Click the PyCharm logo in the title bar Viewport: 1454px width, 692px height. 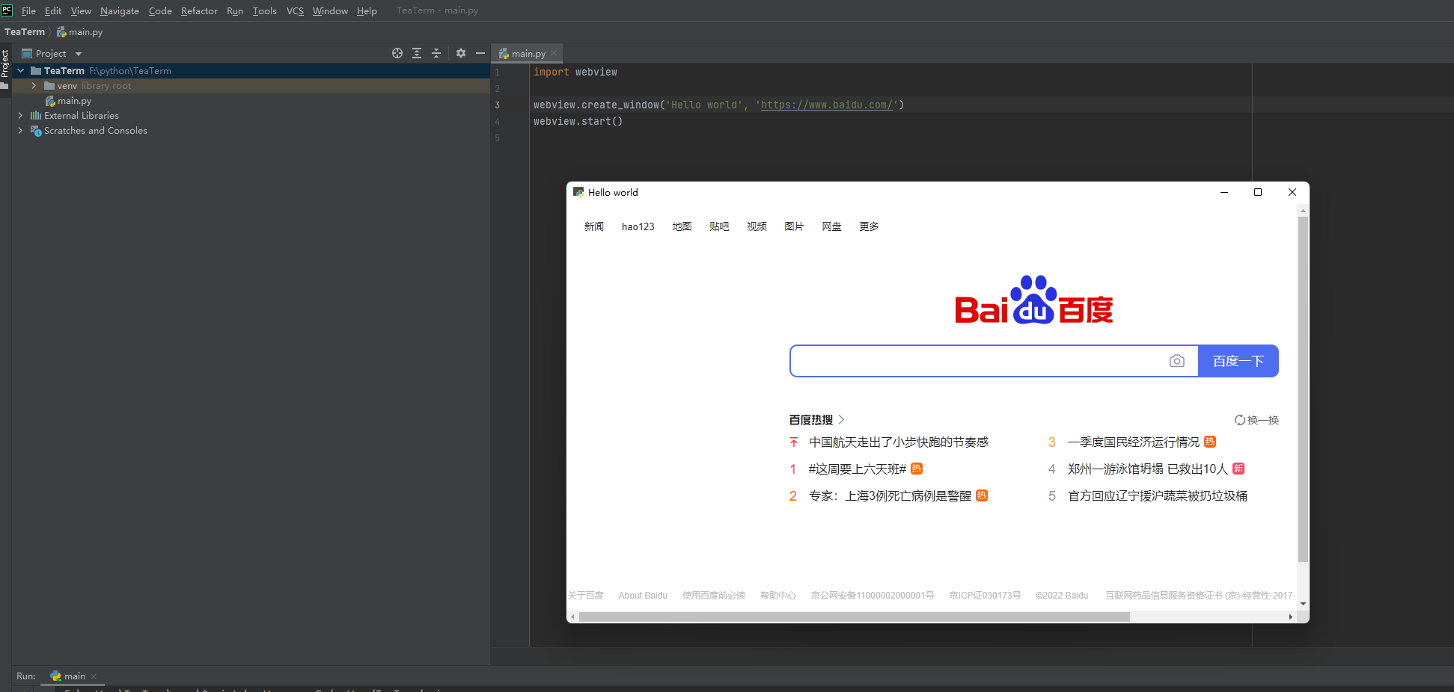(7, 10)
